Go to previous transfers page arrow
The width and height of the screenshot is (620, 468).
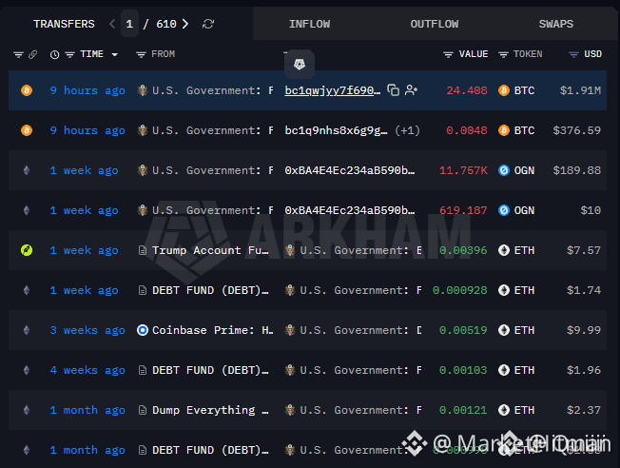point(112,24)
